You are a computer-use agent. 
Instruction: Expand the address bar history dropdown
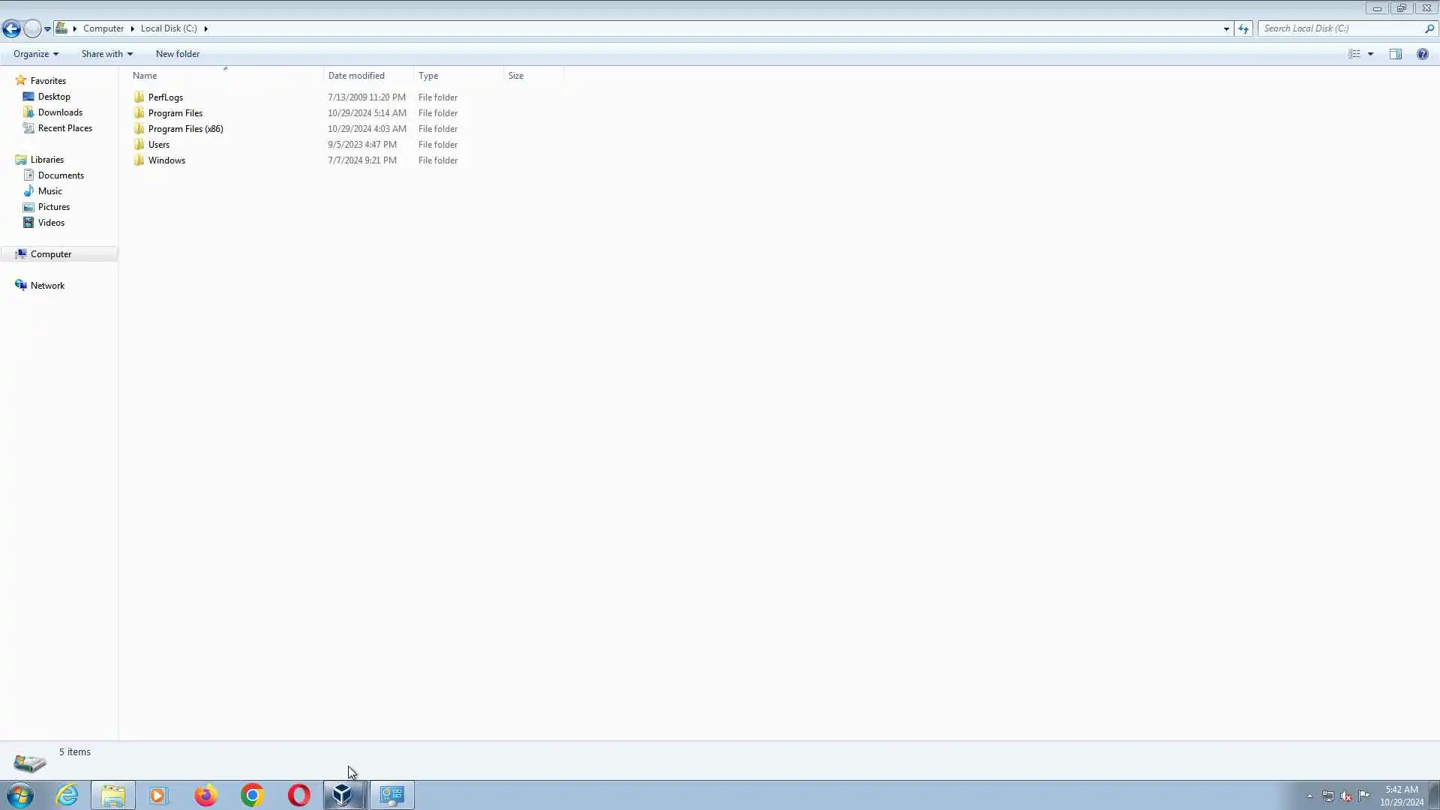tap(1226, 28)
